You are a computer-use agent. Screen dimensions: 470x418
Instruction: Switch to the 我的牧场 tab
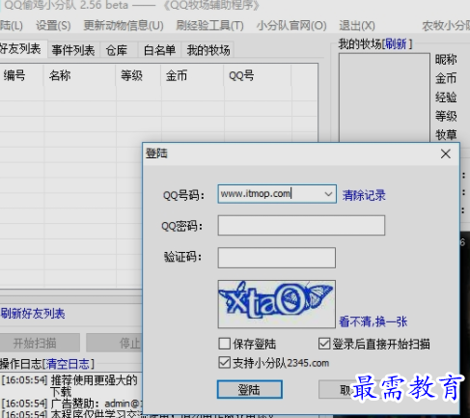click(x=208, y=50)
